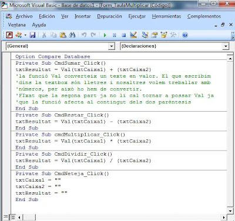The width and height of the screenshot is (235, 221).
Task: Click the line 'Private Sub cmdMultiplicar_Click()'
Action: tap(70, 135)
